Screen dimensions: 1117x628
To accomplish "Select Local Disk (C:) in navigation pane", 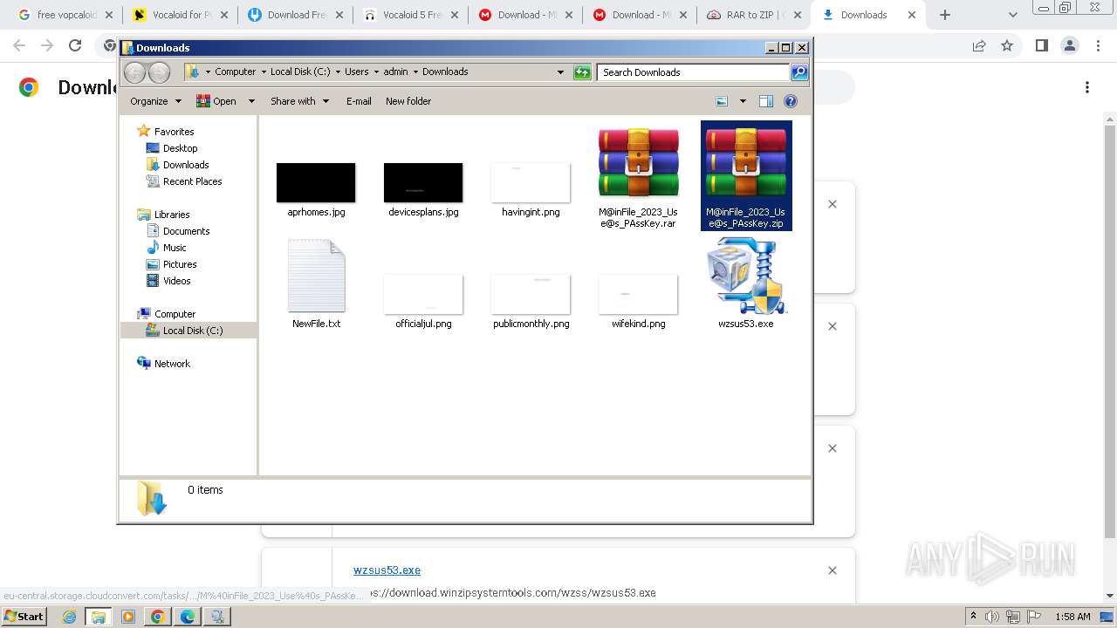I will point(192,331).
